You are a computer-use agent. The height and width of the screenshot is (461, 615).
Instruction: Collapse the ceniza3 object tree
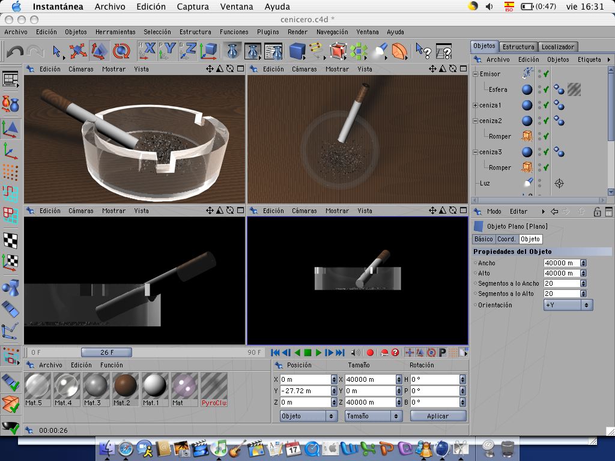coord(476,152)
